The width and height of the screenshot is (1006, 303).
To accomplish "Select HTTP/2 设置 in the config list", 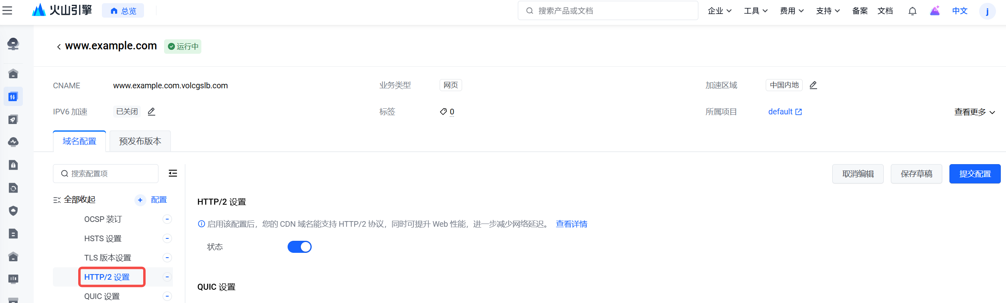I will pyautogui.click(x=107, y=277).
